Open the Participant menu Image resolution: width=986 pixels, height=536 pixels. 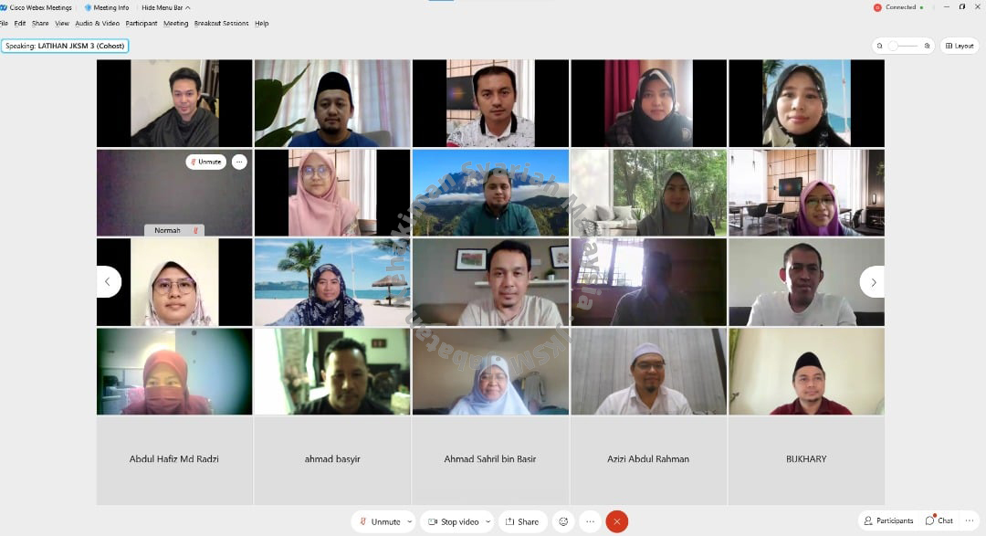[x=141, y=23]
